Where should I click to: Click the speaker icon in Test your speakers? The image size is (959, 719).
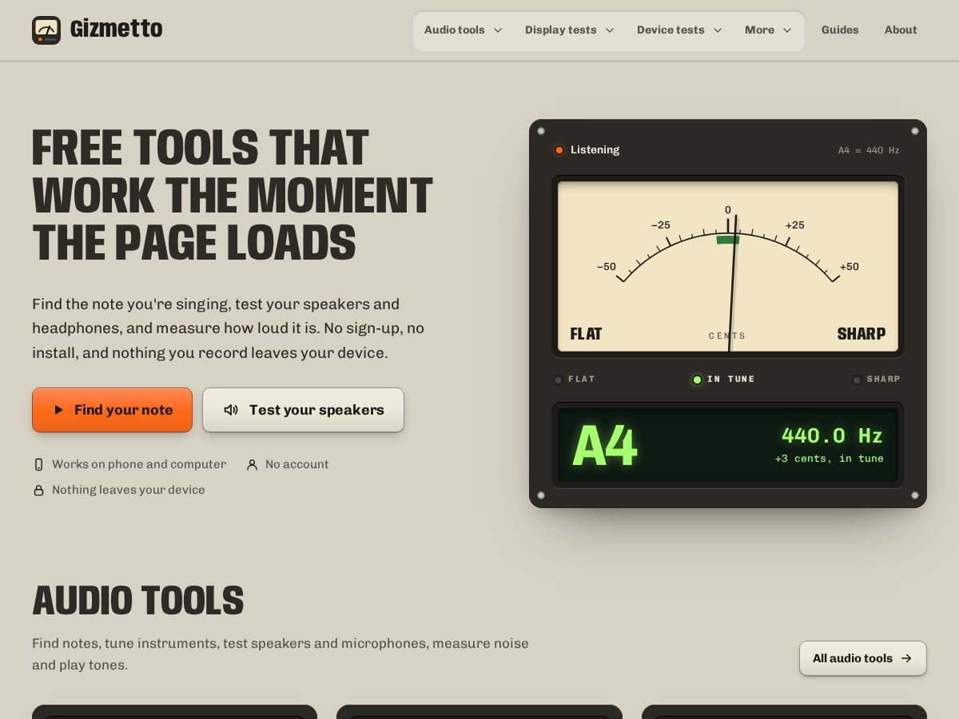[231, 410]
